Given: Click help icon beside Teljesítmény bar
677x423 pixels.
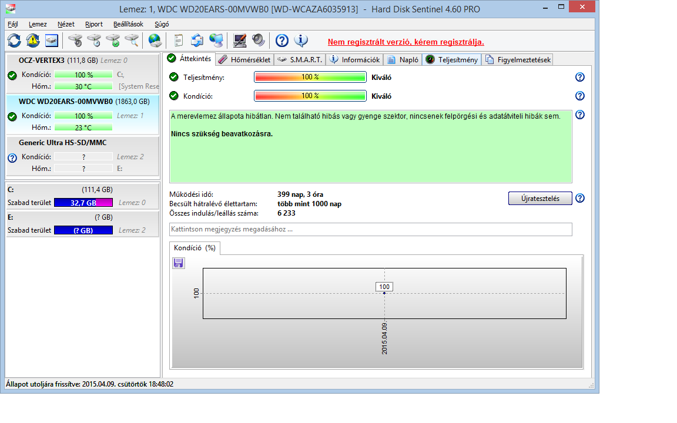Looking at the screenshot, I should click(x=580, y=77).
